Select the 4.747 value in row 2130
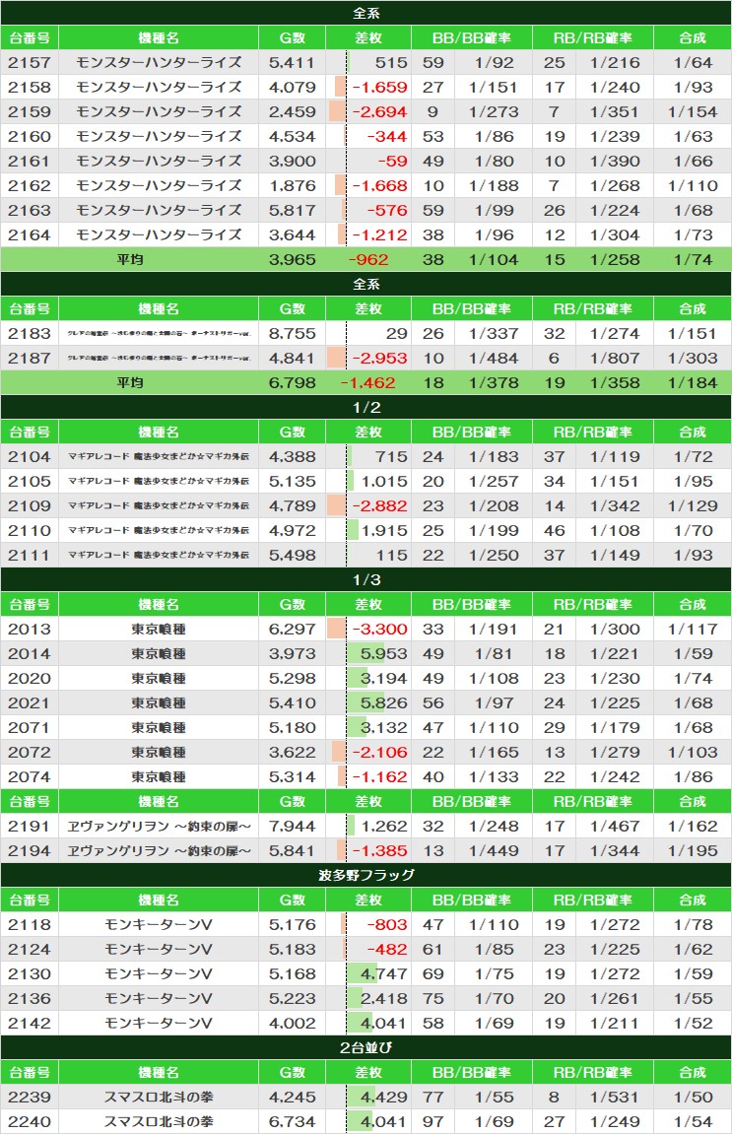Screen dimensions: 732x1134 [x=384, y=972]
